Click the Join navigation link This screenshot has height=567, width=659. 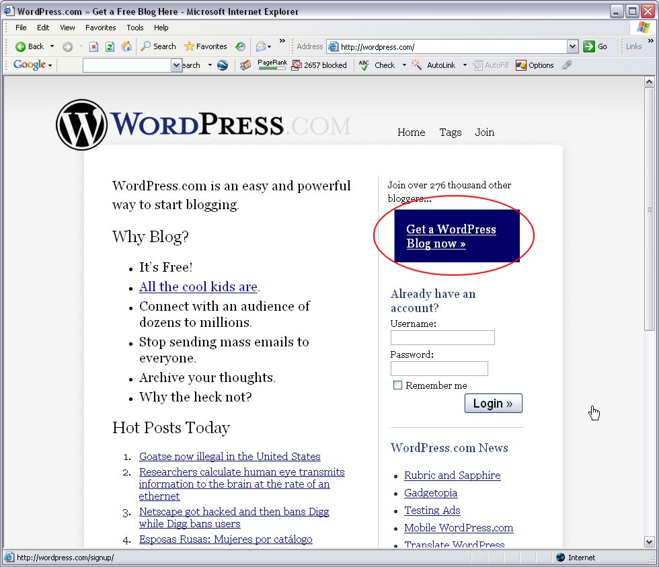point(485,133)
